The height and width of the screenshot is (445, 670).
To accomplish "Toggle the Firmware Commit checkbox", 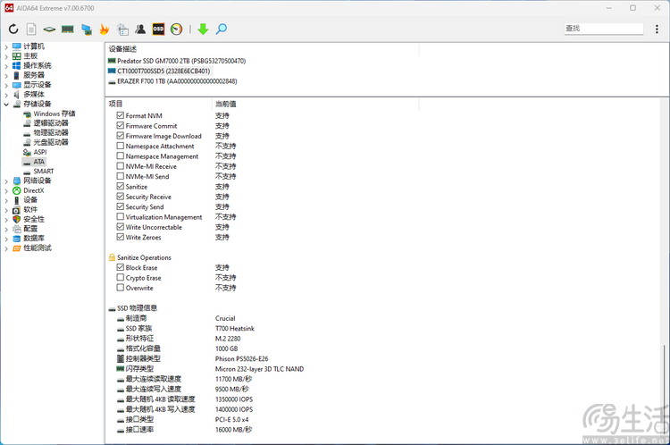I will coord(121,126).
